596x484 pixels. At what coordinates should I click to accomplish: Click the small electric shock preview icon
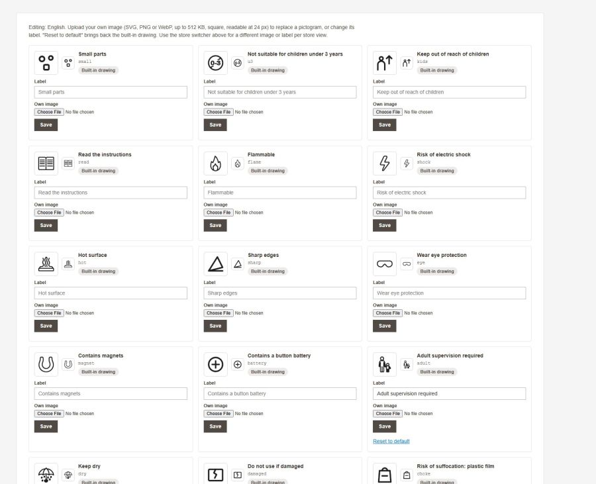coord(407,164)
